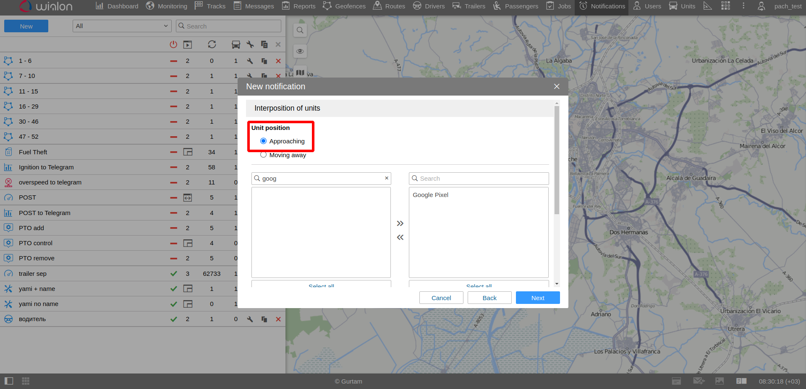Image resolution: width=806 pixels, height=389 pixels.
Task: Click the Back button in dialog
Action: click(489, 298)
